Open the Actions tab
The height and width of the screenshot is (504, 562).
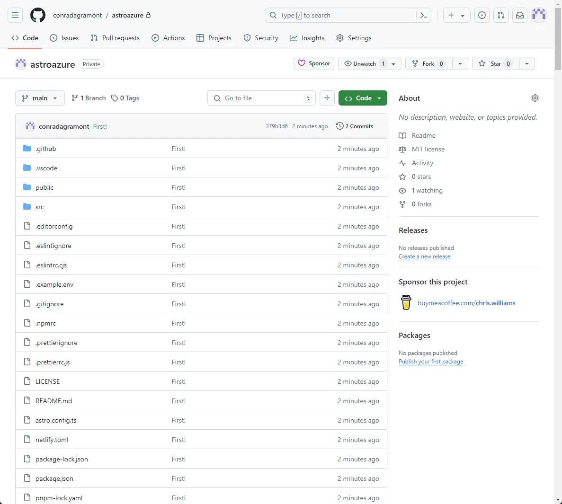click(x=168, y=38)
